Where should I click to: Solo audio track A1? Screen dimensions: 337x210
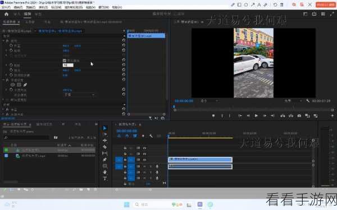pyautogui.click(x=151, y=166)
